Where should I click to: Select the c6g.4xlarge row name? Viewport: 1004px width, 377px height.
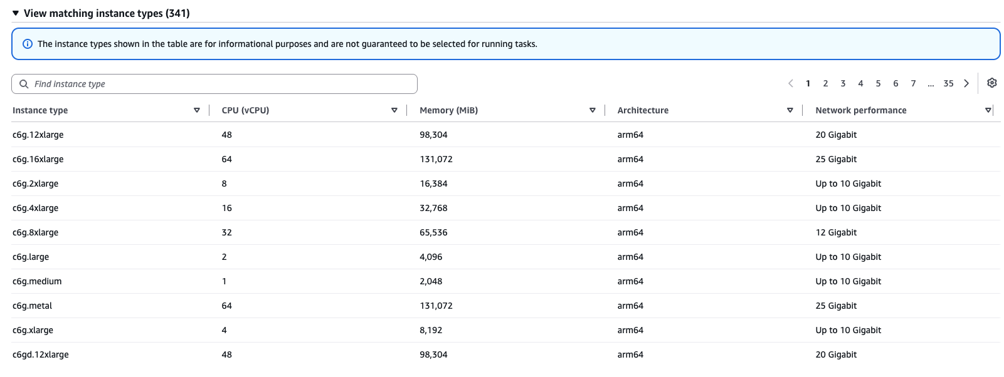[x=35, y=208]
